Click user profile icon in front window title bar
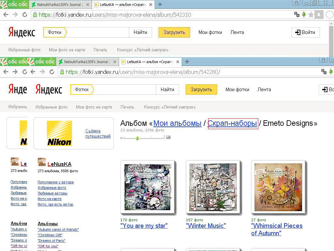Image resolution: width=334 pixels, height=251 pixels. pos(323,60)
